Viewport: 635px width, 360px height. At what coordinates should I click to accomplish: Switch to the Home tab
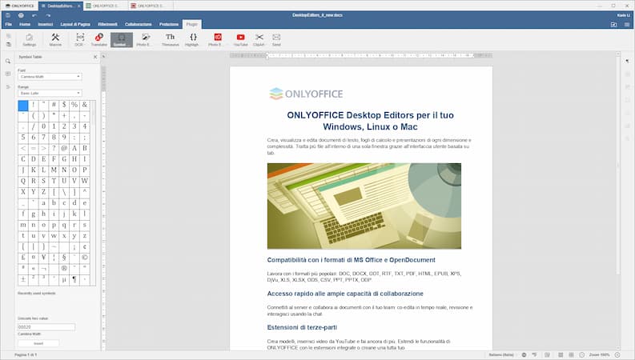(x=25, y=24)
